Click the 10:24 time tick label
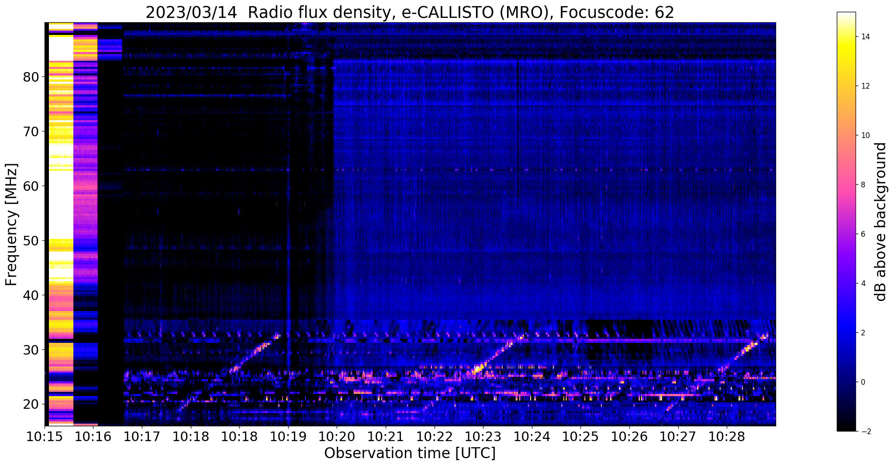The height and width of the screenshot is (466, 894). click(x=532, y=437)
